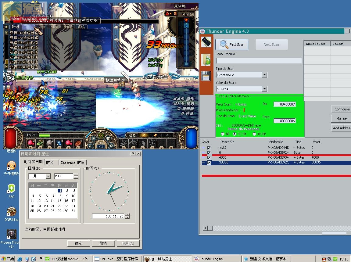The width and height of the screenshot is (351, 262).
Task: Open 千千静听 desktop shortcut
Action: point(11,168)
